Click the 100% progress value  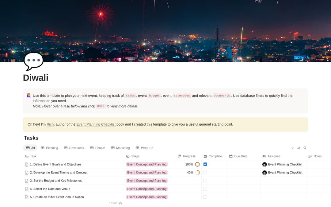[x=189, y=164]
